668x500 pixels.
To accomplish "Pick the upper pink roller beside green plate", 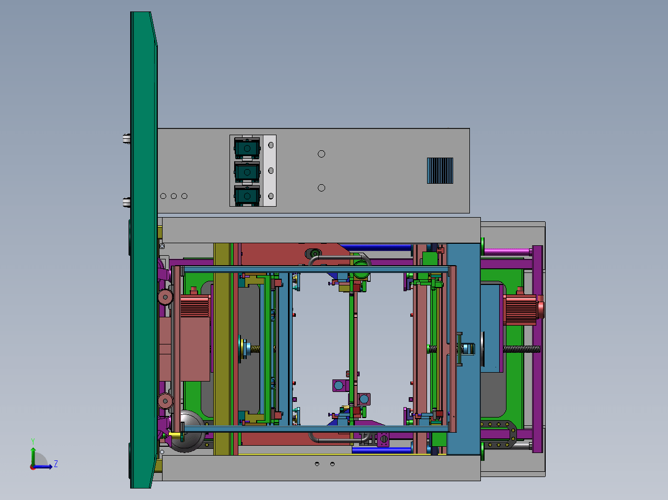I will 165,297.
